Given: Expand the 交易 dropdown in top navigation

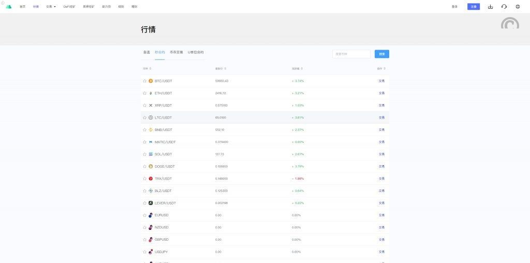Looking at the screenshot, I should tap(51, 6).
